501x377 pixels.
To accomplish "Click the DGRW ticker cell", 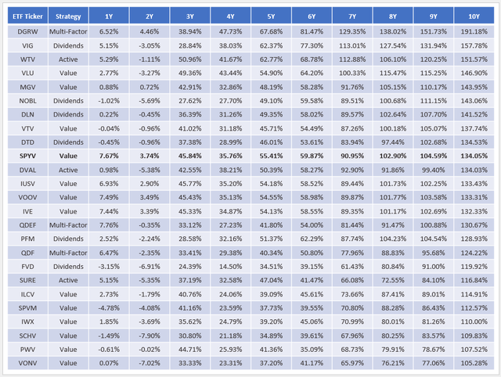I will (x=26, y=31).
